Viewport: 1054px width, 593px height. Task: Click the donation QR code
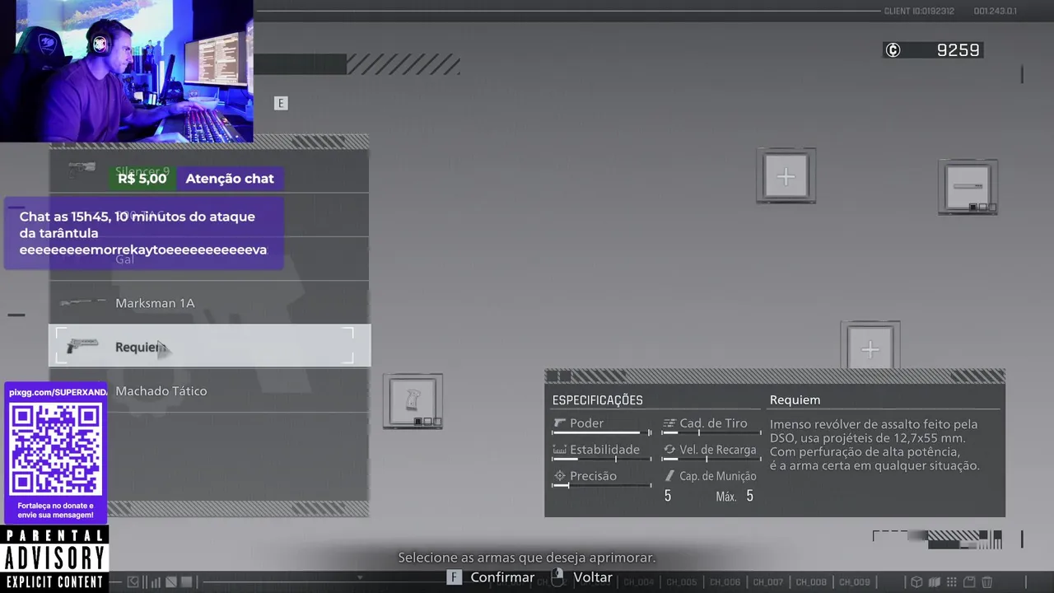click(55, 448)
